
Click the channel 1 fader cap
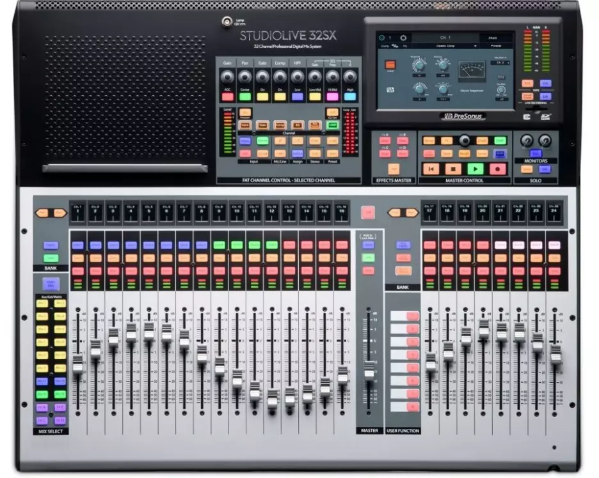click(x=78, y=364)
